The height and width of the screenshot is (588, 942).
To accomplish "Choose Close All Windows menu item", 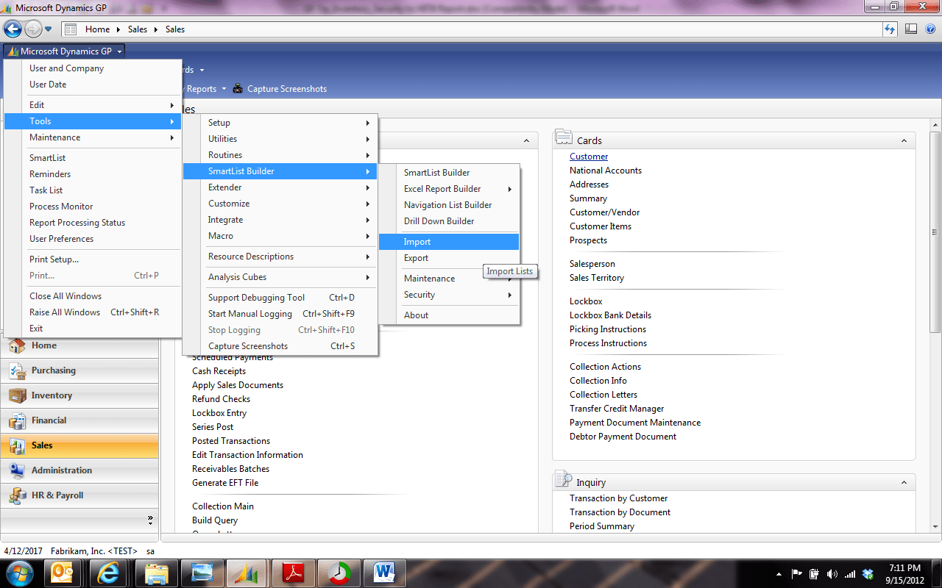I will (93, 296).
